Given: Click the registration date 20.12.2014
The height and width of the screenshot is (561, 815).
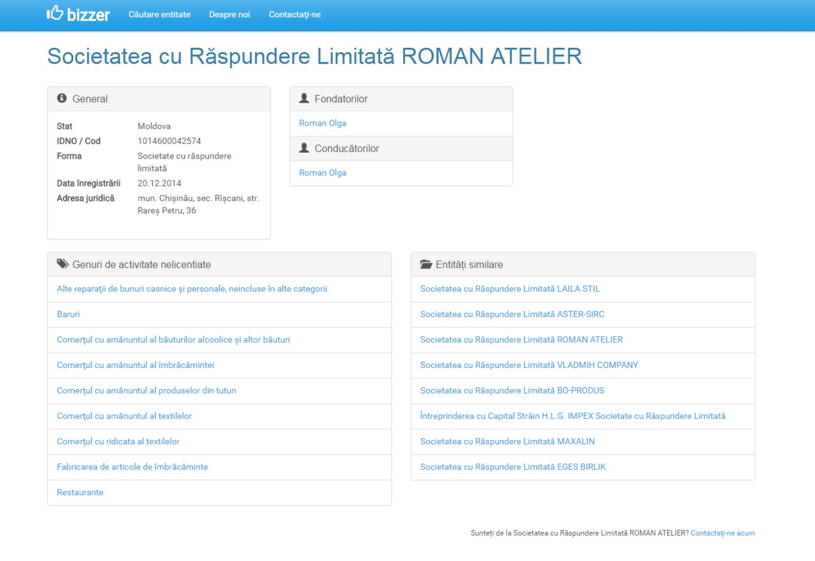Looking at the screenshot, I should pos(159,183).
